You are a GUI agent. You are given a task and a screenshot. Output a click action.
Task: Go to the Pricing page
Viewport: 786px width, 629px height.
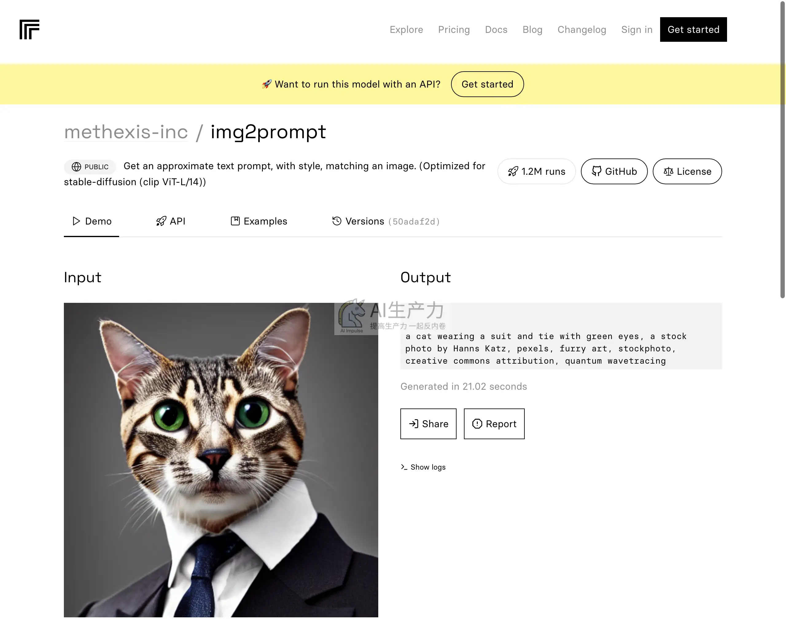coord(454,29)
